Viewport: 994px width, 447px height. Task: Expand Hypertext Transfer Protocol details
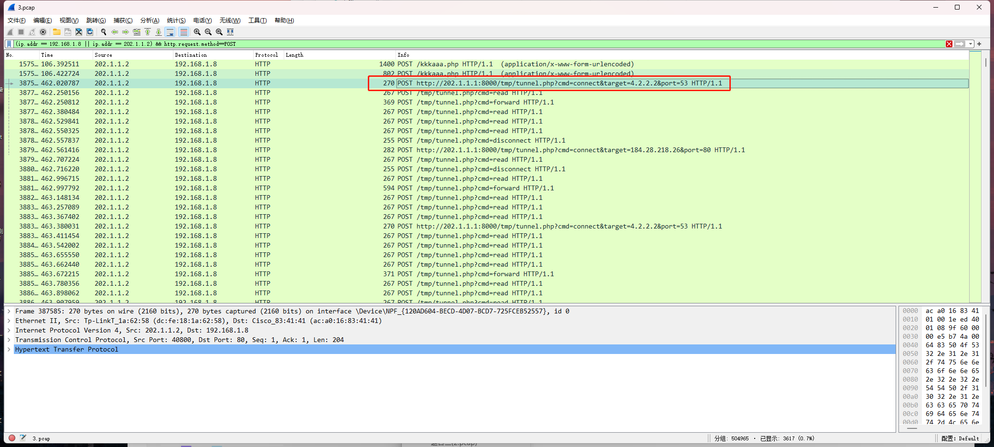[9, 349]
